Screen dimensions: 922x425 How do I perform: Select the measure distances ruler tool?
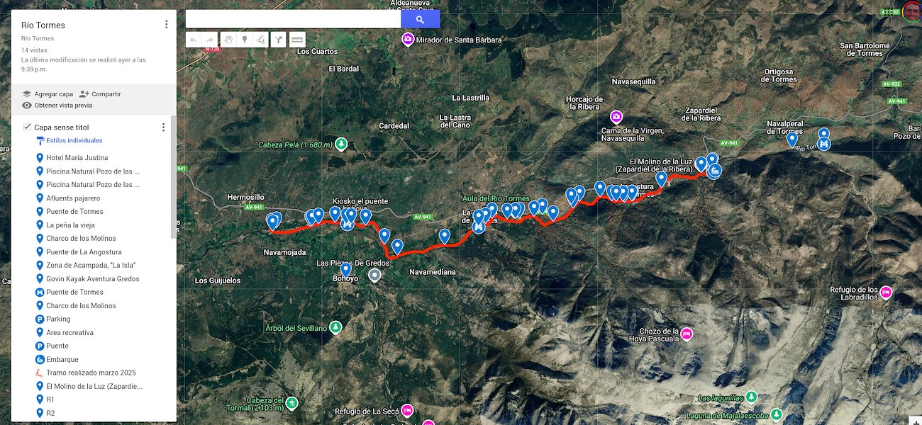(296, 40)
